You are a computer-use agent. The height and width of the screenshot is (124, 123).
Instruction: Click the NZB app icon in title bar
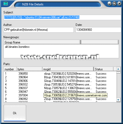point(6,4)
